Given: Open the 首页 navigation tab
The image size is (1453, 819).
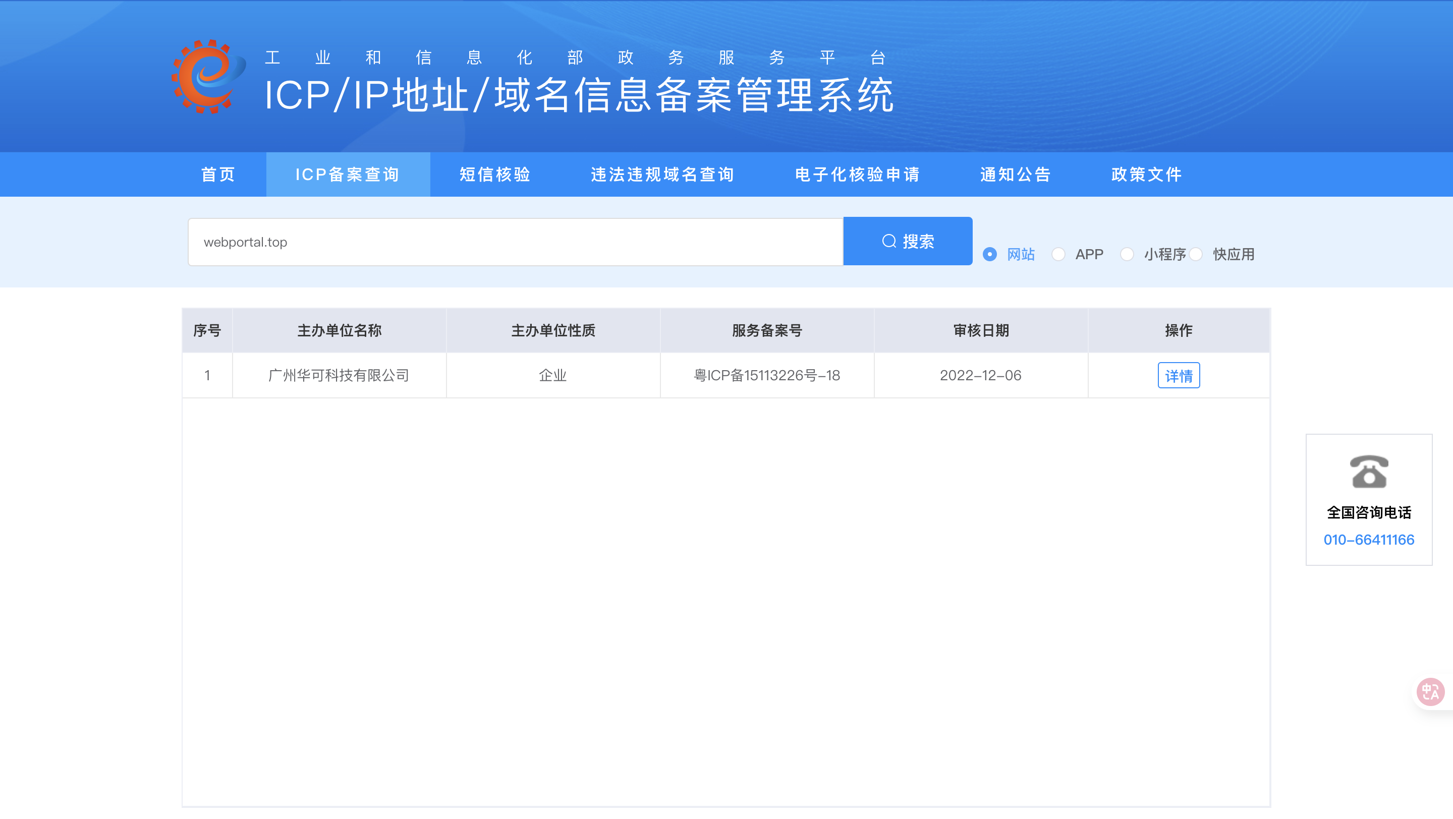Looking at the screenshot, I should (218, 174).
